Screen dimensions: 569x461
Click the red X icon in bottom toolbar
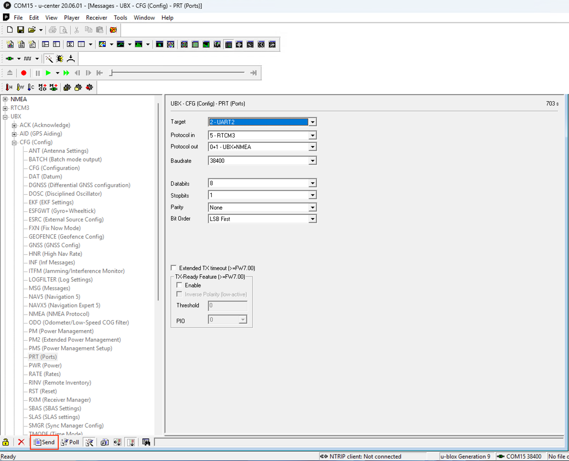click(21, 442)
